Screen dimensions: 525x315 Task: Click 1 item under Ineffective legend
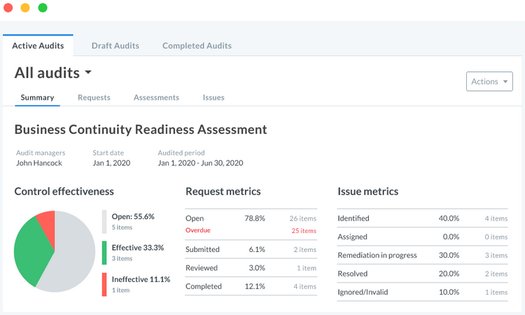point(120,290)
